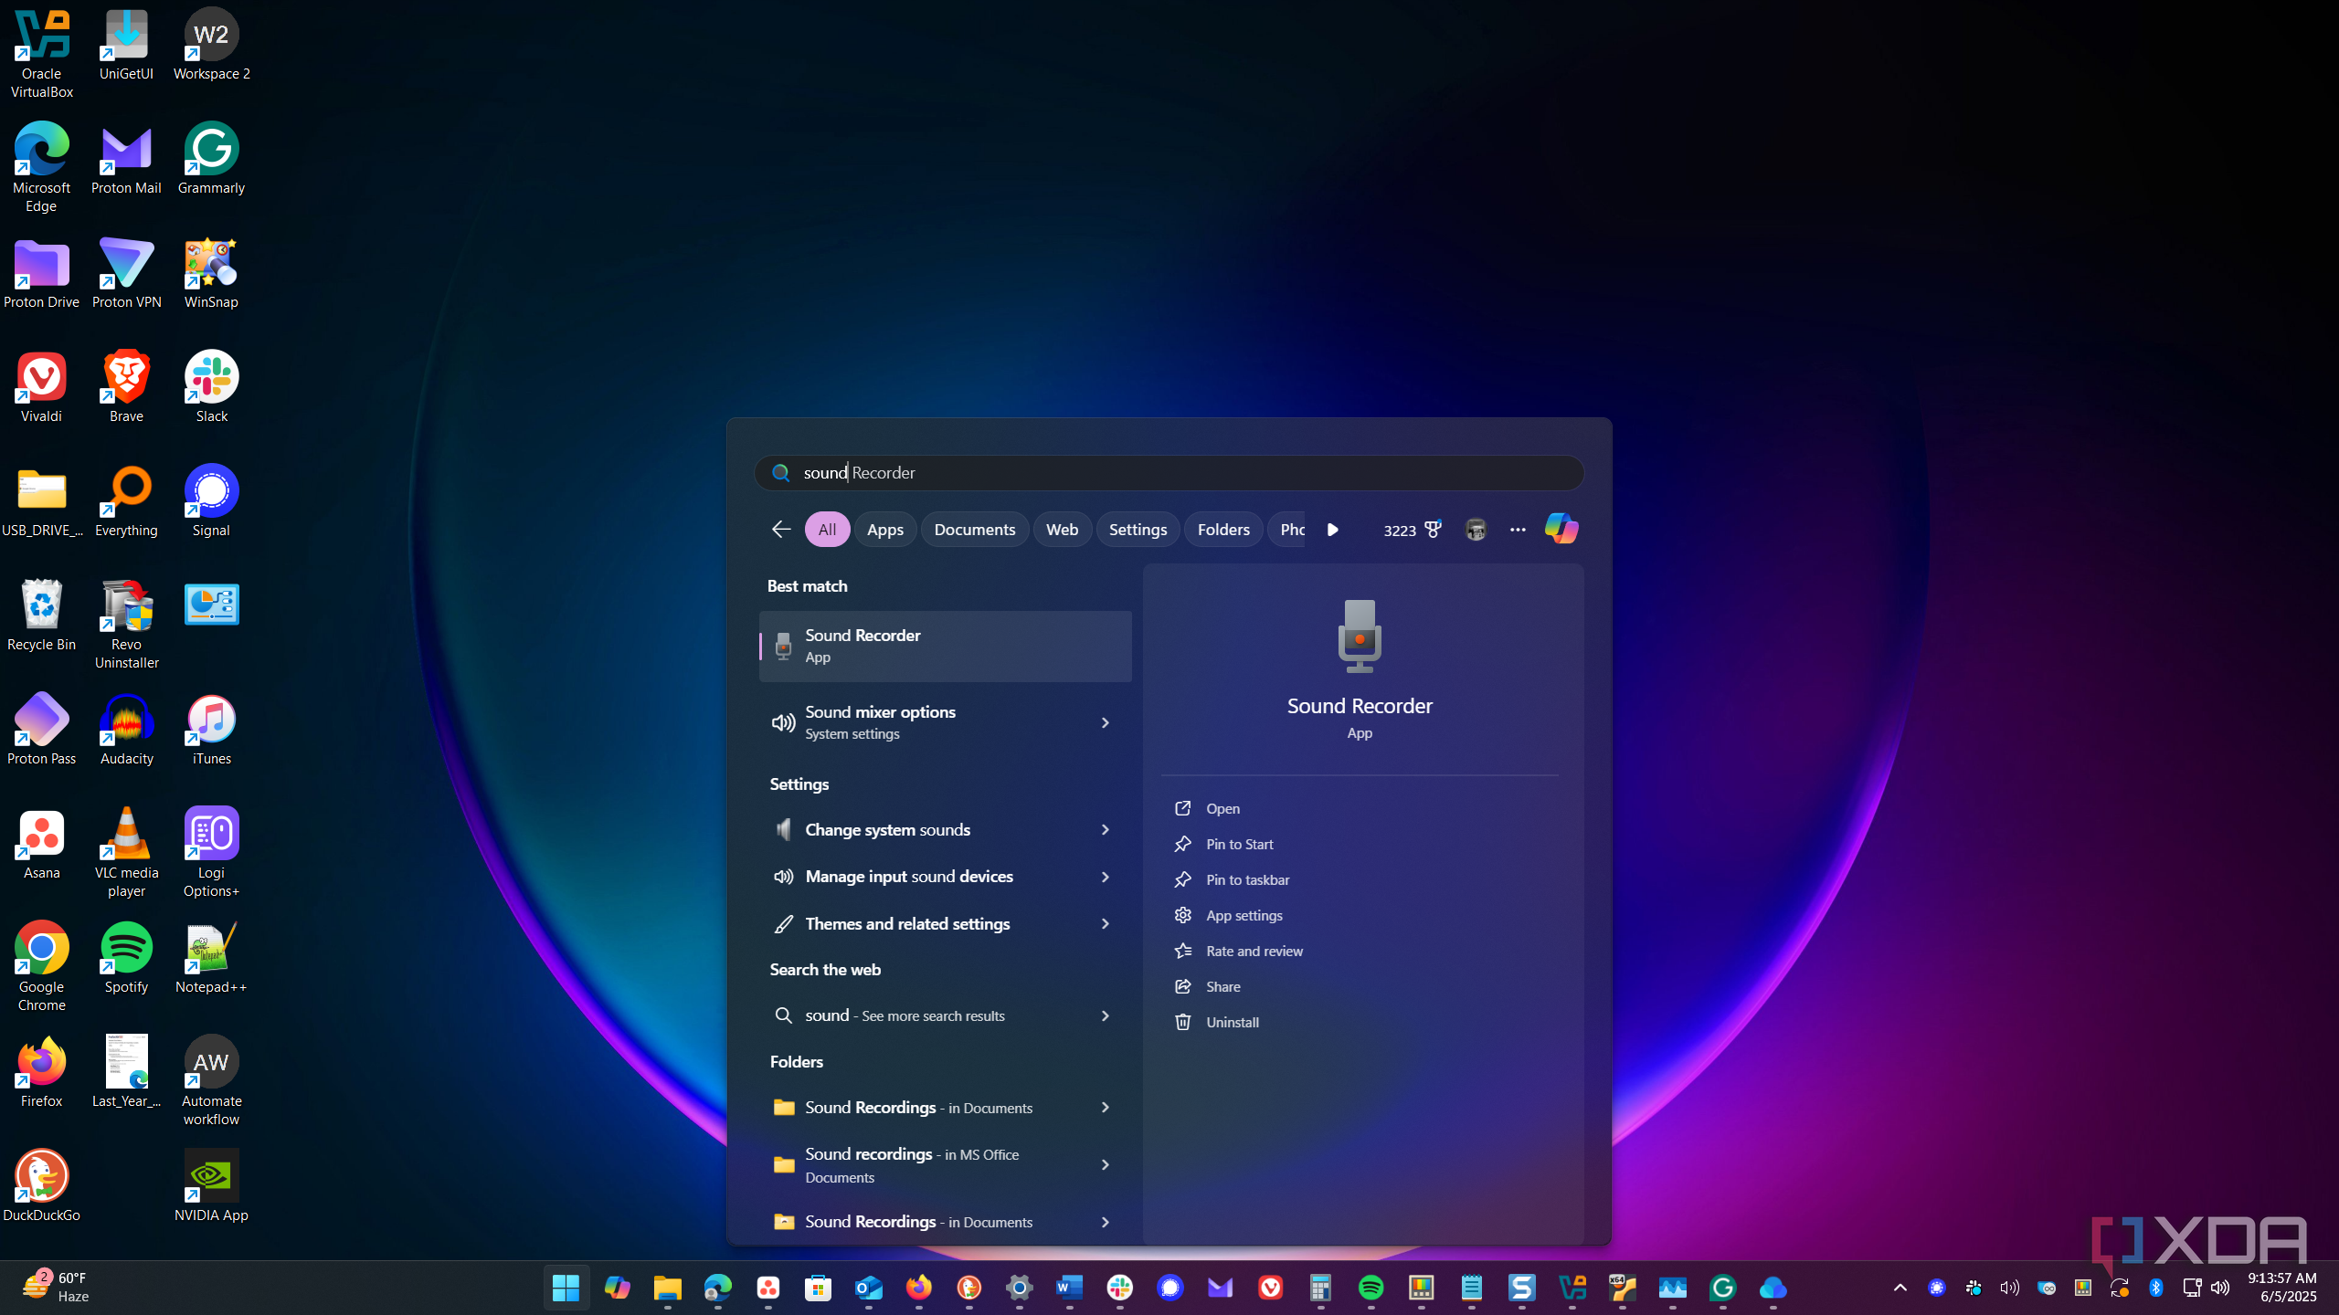Switch to the Apps filter tab
This screenshot has height=1315, width=2339.
pyautogui.click(x=884, y=530)
